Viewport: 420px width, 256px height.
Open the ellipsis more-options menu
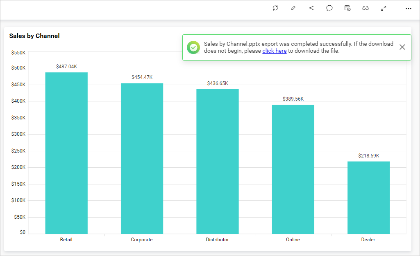[408, 8]
